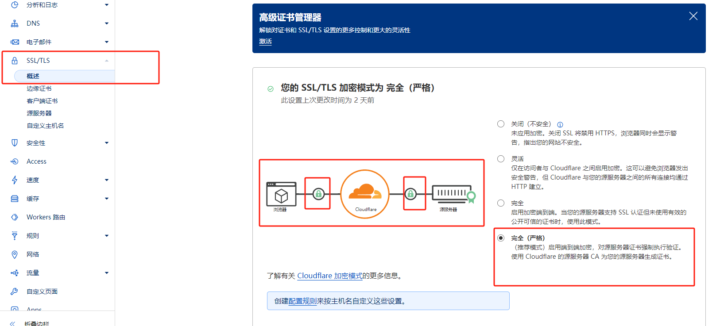The width and height of the screenshot is (720, 326).
Task: Collapse the SSL/TLS section arrow
Action: [107, 61]
